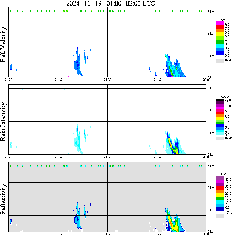234x239 pixels.
Task: Click '01:30' under the Fall Velocity panel
Action: coord(108,80)
